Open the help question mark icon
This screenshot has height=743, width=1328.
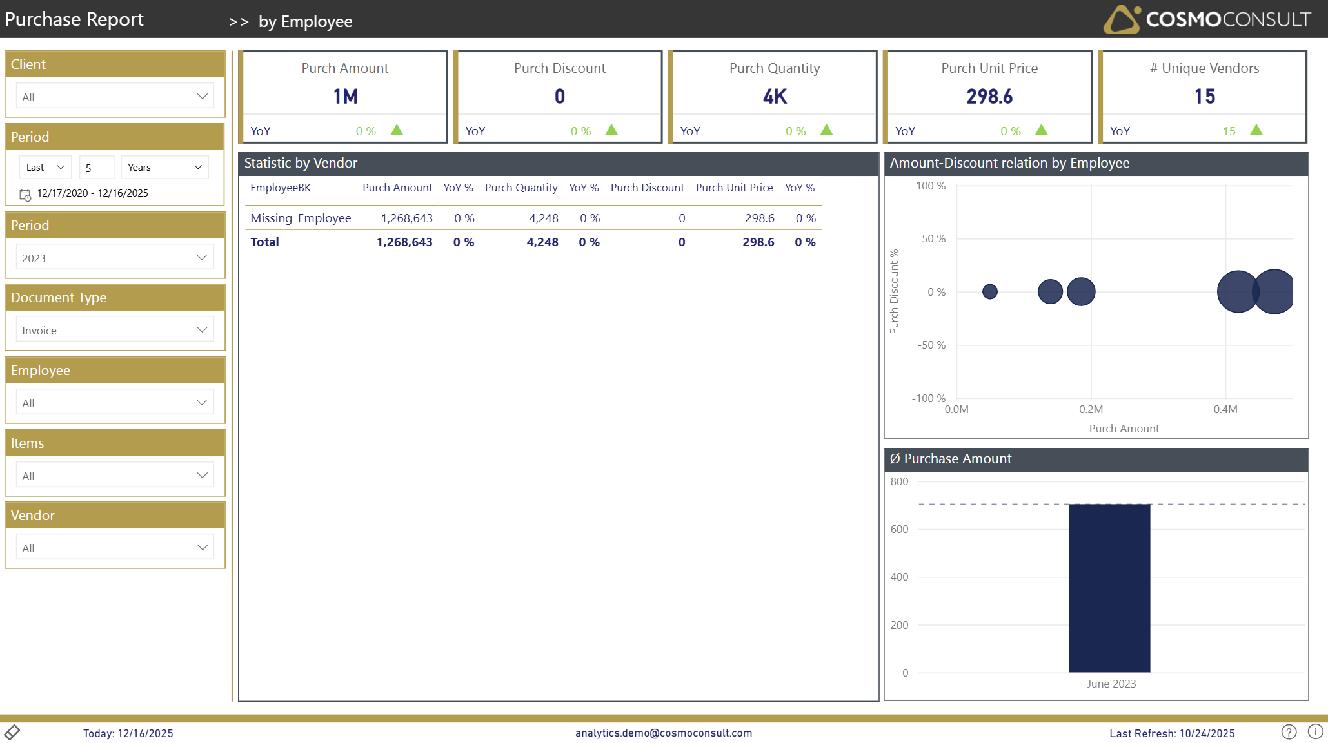click(x=1289, y=732)
